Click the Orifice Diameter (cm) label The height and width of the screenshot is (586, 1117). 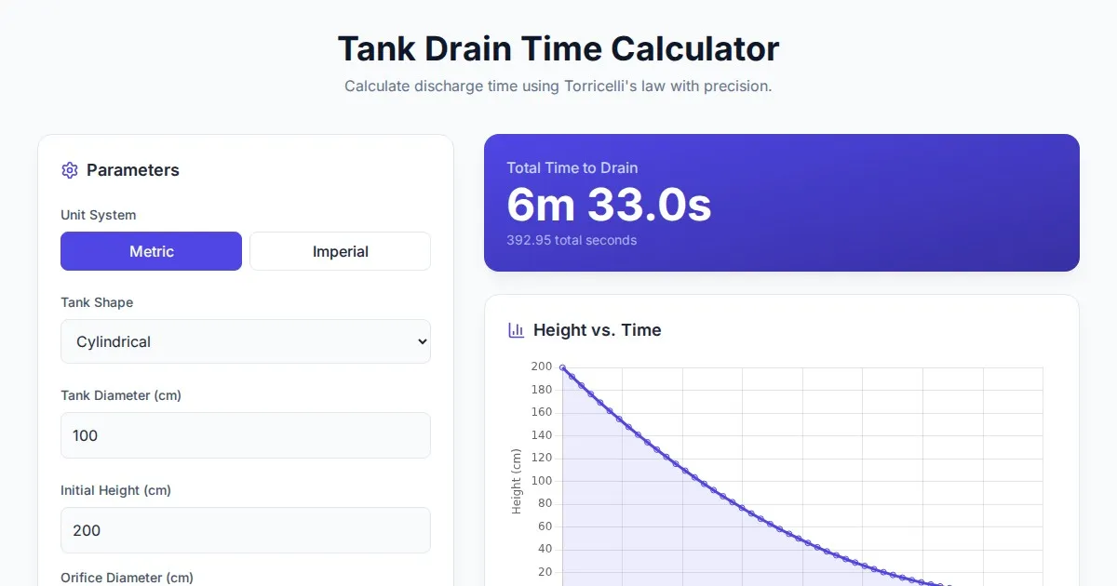(127, 578)
